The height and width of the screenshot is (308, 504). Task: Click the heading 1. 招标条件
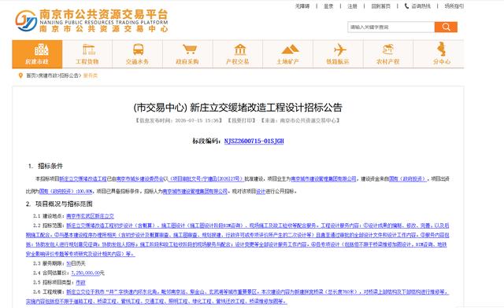[x=46, y=166]
